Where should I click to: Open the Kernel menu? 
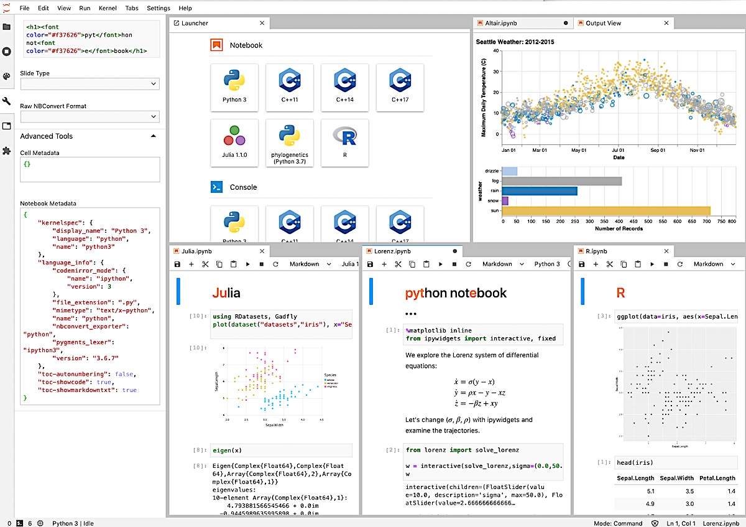point(108,8)
